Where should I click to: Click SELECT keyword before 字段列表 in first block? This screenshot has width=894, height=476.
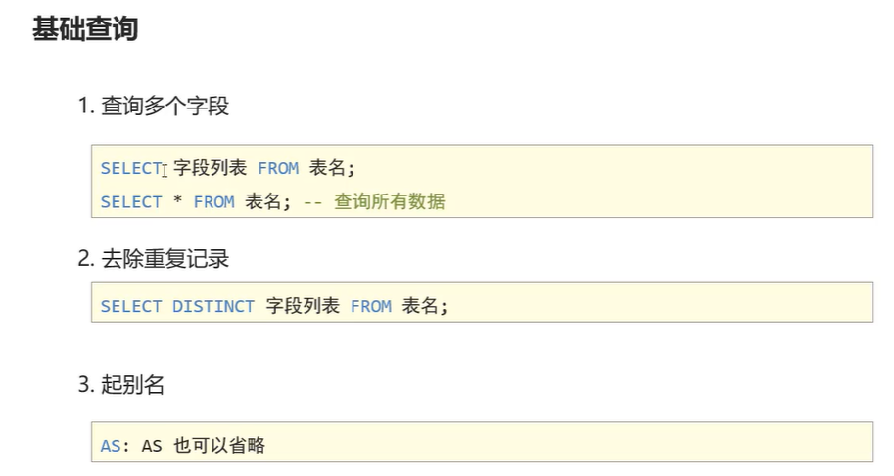[130, 168]
